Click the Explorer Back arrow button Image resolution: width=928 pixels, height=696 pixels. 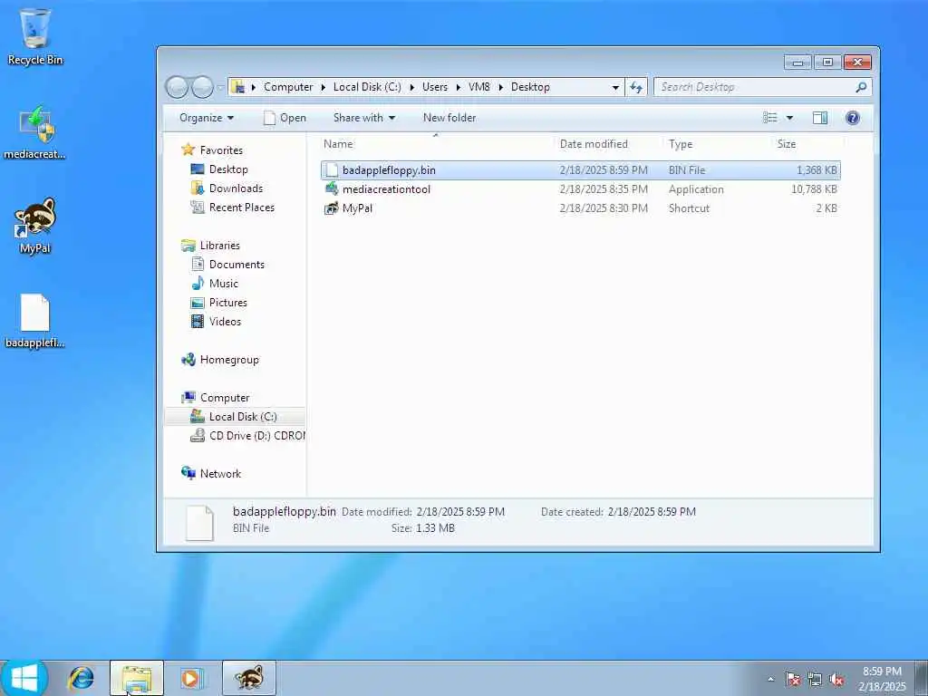177,88
